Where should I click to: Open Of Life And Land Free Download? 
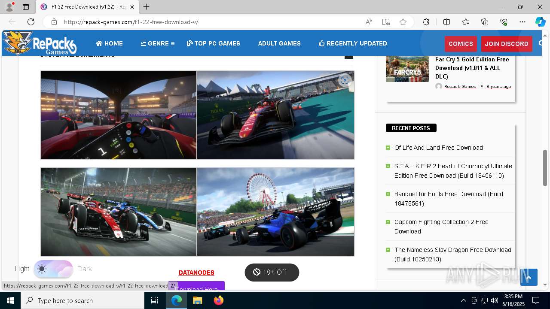439,148
